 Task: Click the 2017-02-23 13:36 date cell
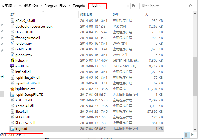(x=94, y=89)
